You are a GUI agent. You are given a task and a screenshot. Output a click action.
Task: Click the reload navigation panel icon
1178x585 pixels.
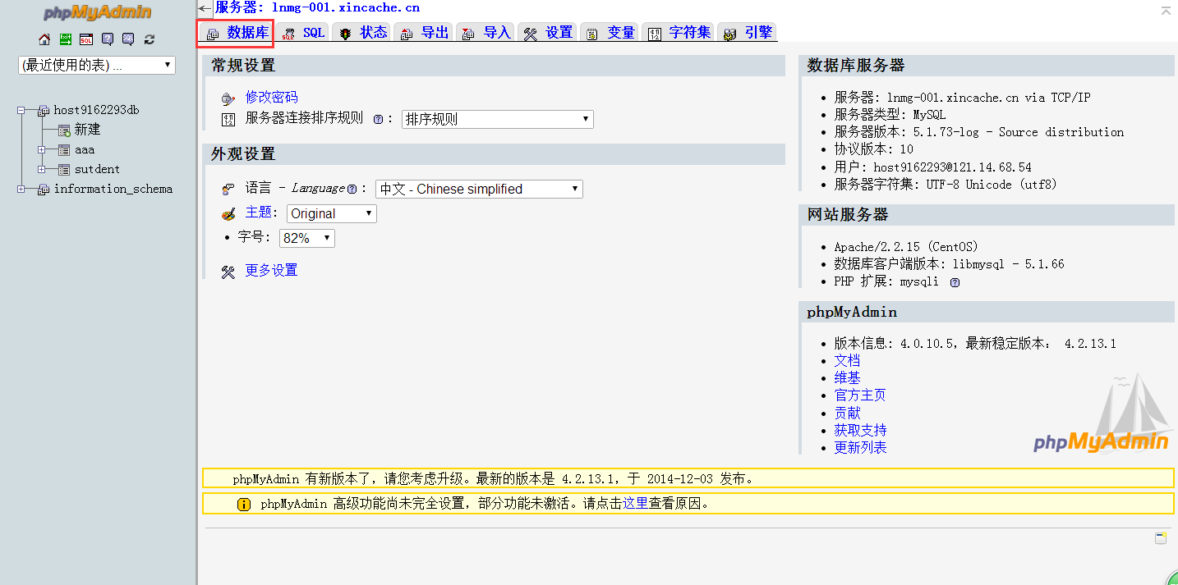[150, 39]
